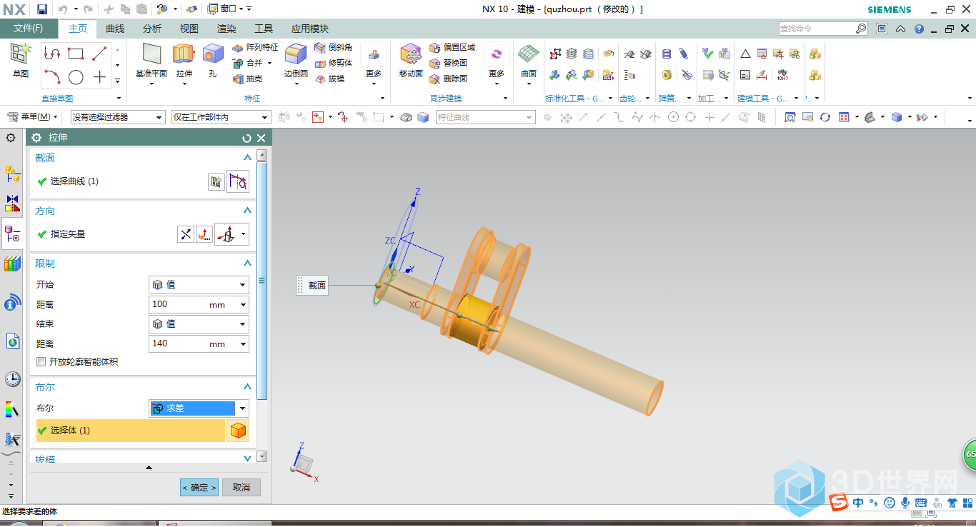This screenshot has height=527, width=976.
Task: Open the vector type dropdown arrow
Action: (244, 234)
